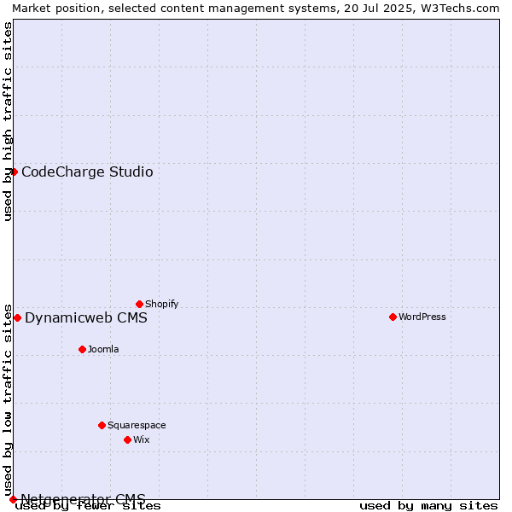The width and height of the screenshot is (512, 512).
Task: Click the 'used by fewer sites' axis label
Action: [88, 506]
